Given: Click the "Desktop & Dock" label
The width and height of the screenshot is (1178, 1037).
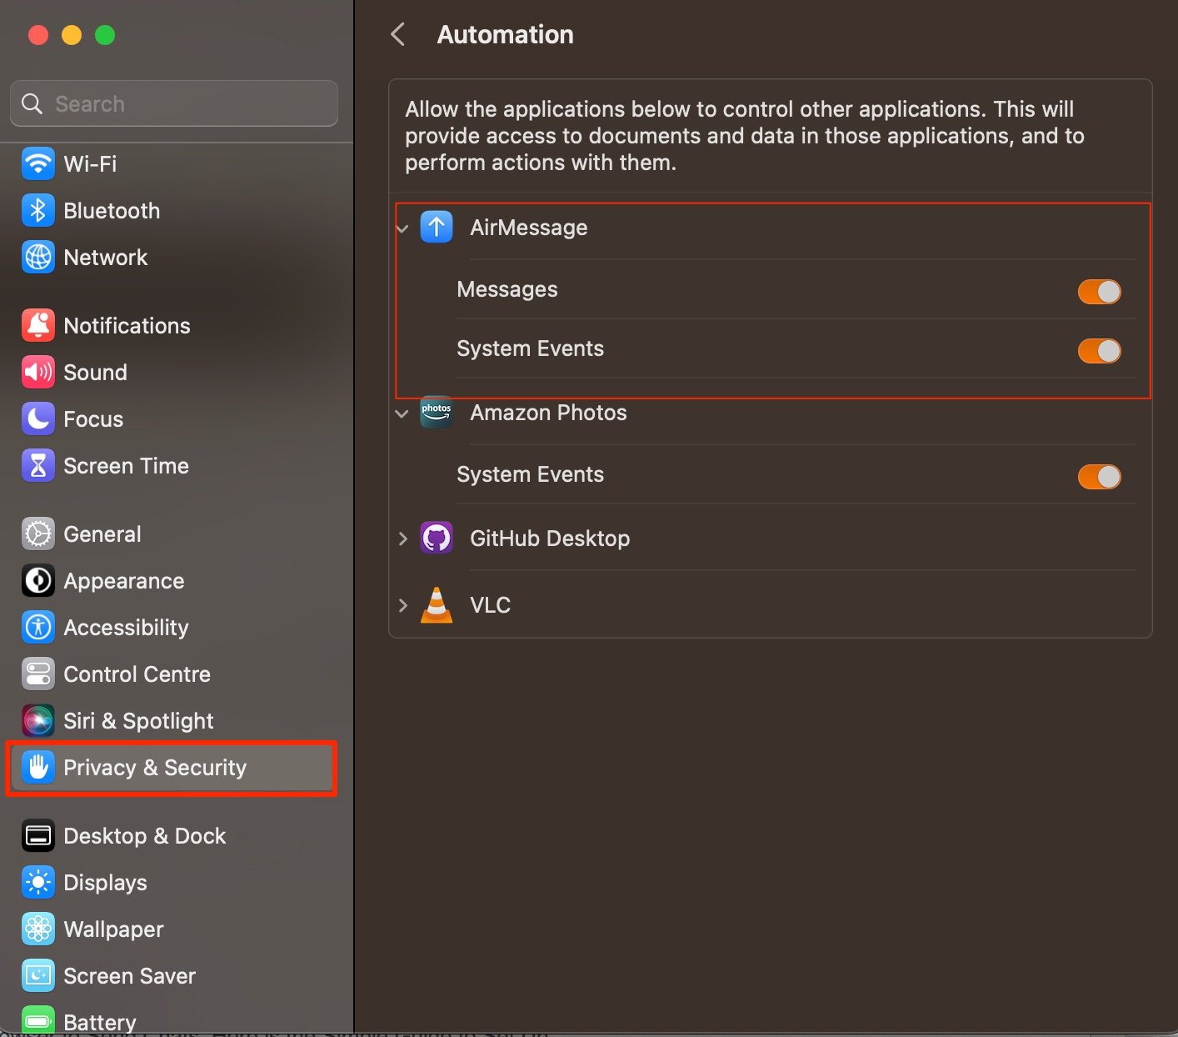Looking at the screenshot, I should pos(145,835).
